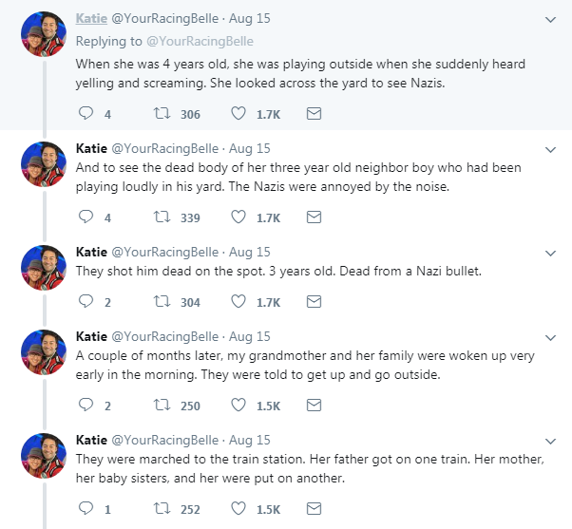The image size is (572, 529).
Task: Reply to the tweet with 339 retweets
Action: click(x=86, y=217)
